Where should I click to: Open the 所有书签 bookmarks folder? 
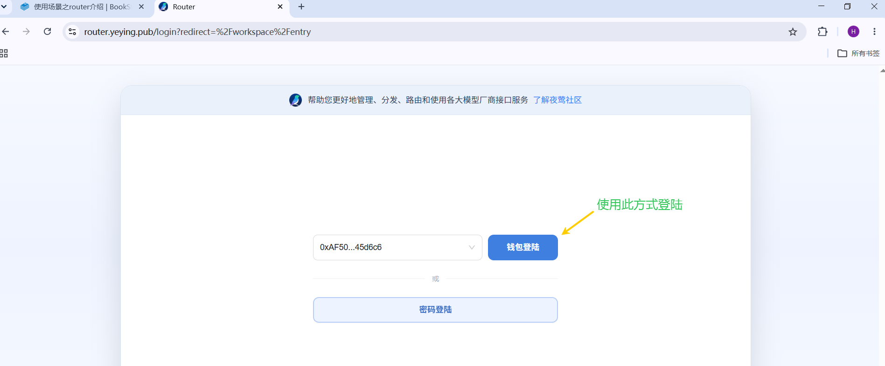858,54
